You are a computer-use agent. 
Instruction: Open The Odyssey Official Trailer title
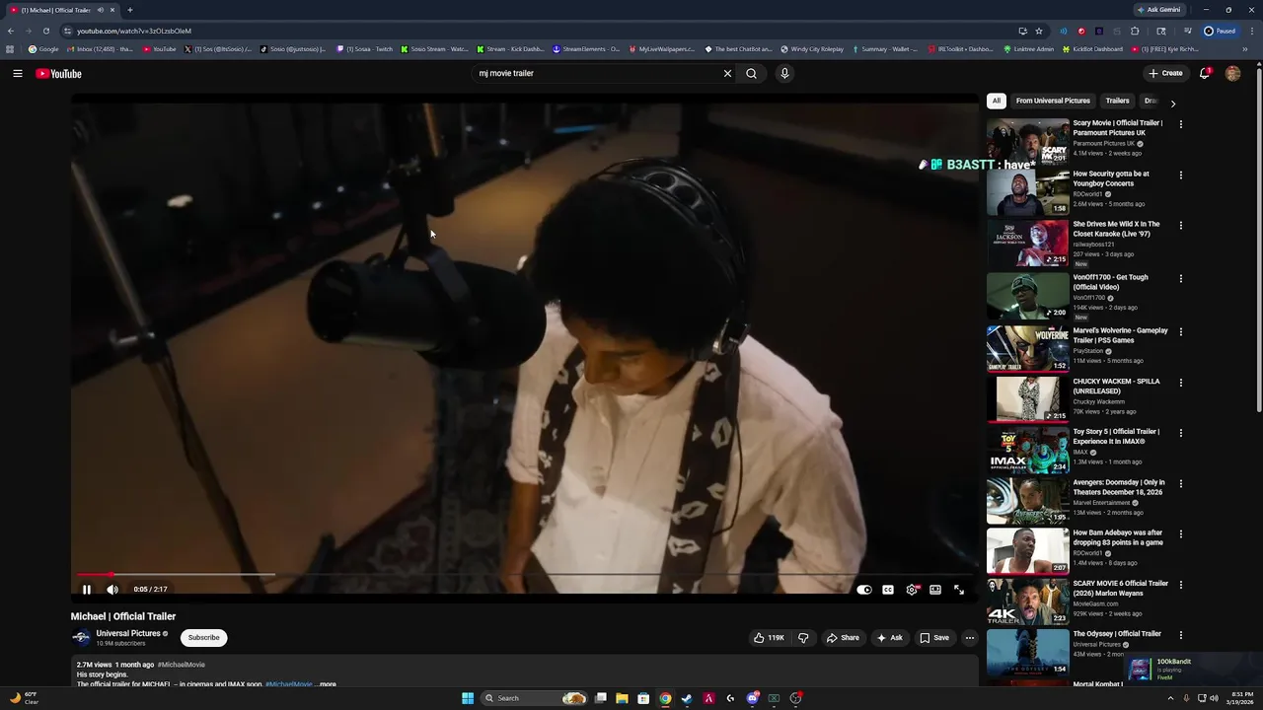1117,634
